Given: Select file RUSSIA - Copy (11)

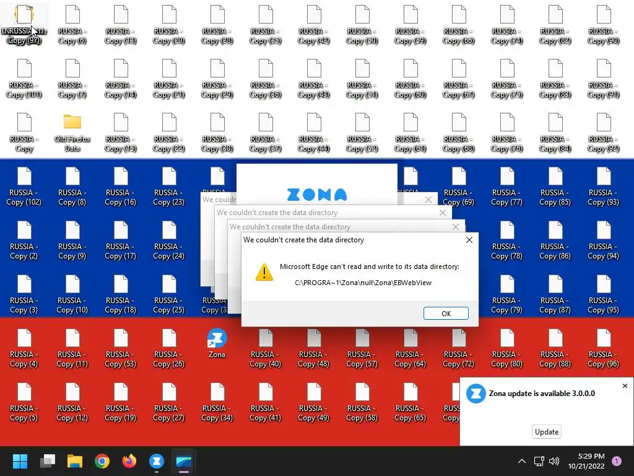Looking at the screenshot, I should click(x=72, y=348).
